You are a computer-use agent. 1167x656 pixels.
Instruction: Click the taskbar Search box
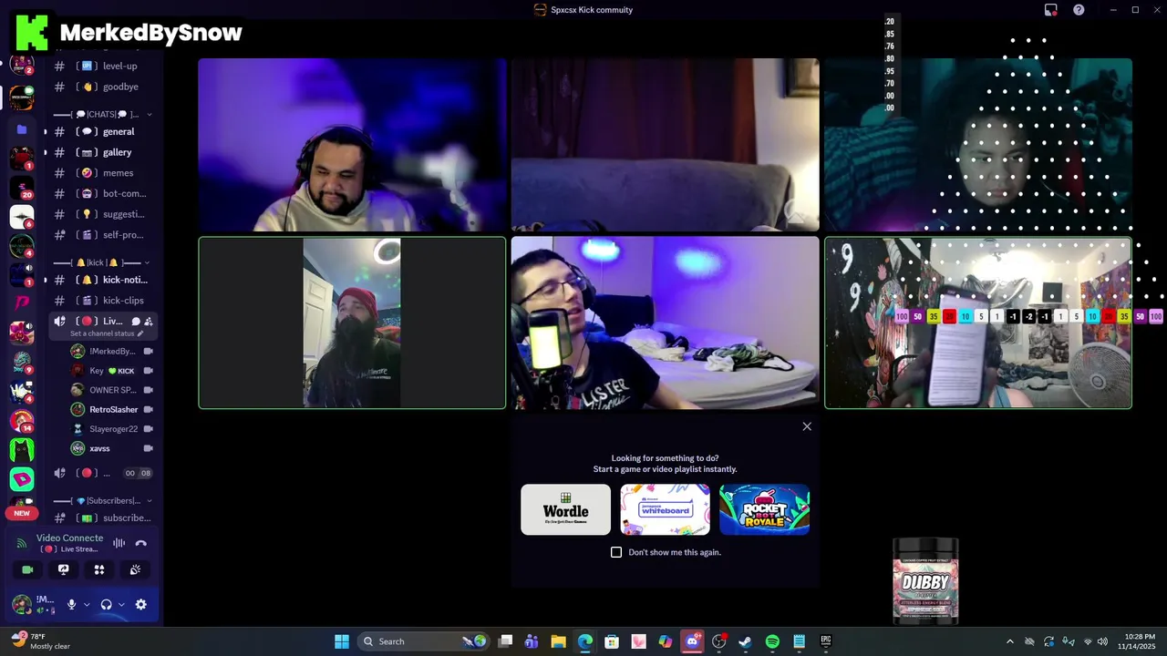424,641
